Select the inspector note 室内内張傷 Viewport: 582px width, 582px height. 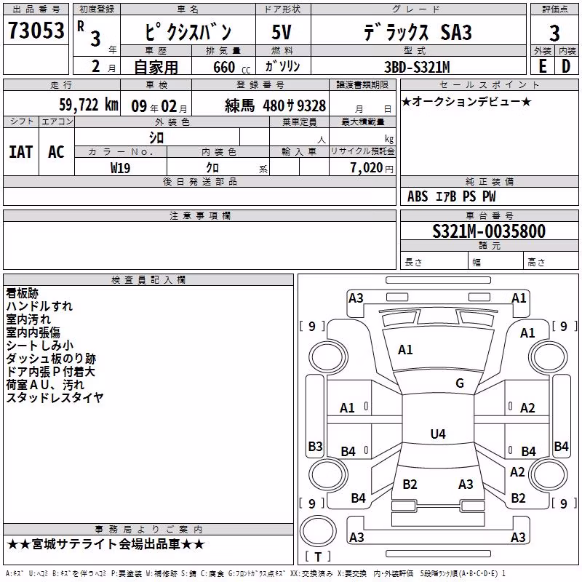pyautogui.click(x=33, y=332)
